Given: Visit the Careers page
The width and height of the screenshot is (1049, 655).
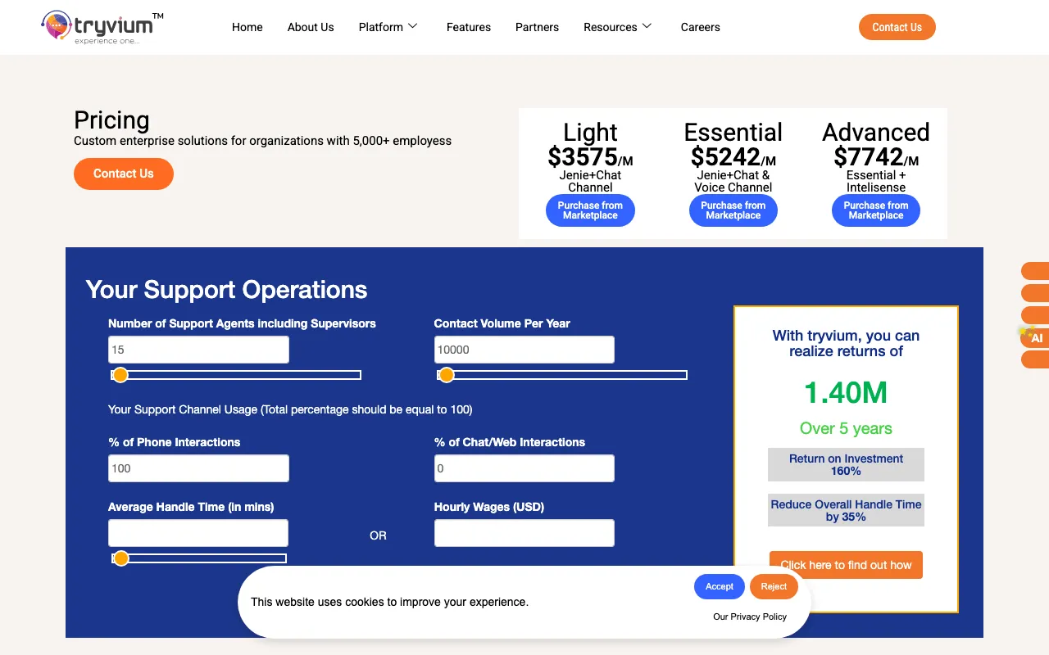Looking at the screenshot, I should [701, 27].
